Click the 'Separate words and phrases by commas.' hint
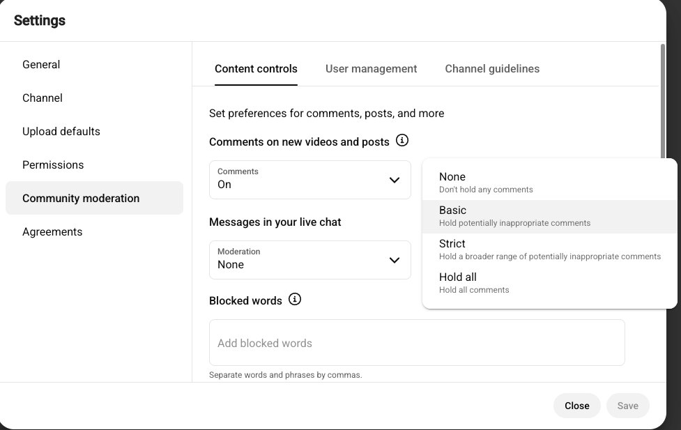The width and height of the screenshot is (681, 430). [285, 375]
